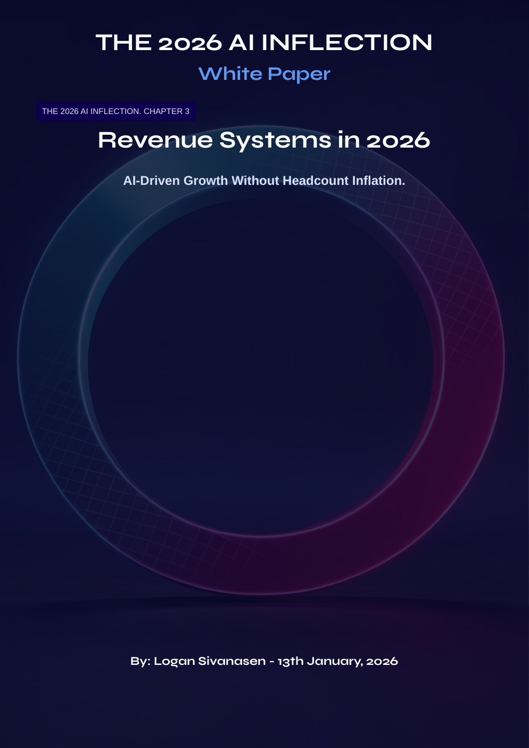Screen dimensions: 529x748
Task: Click the word "Paper" in the subtitle
Action: [299, 74]
